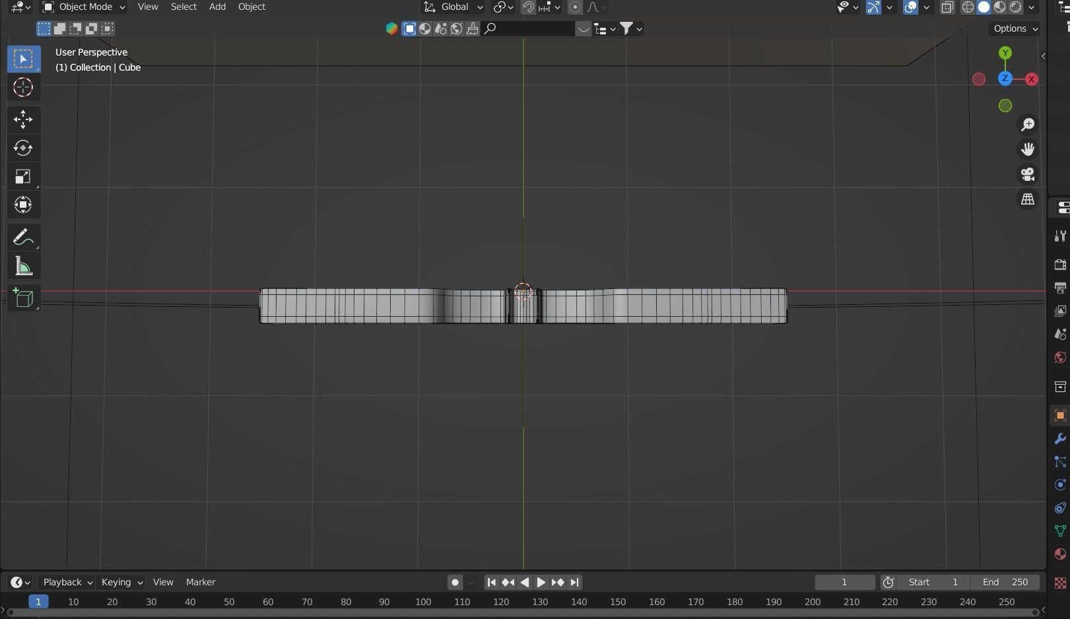This screenshot has height=619, width=1070.
Task: Toggle auto keying record button
Action: point(455,582)
